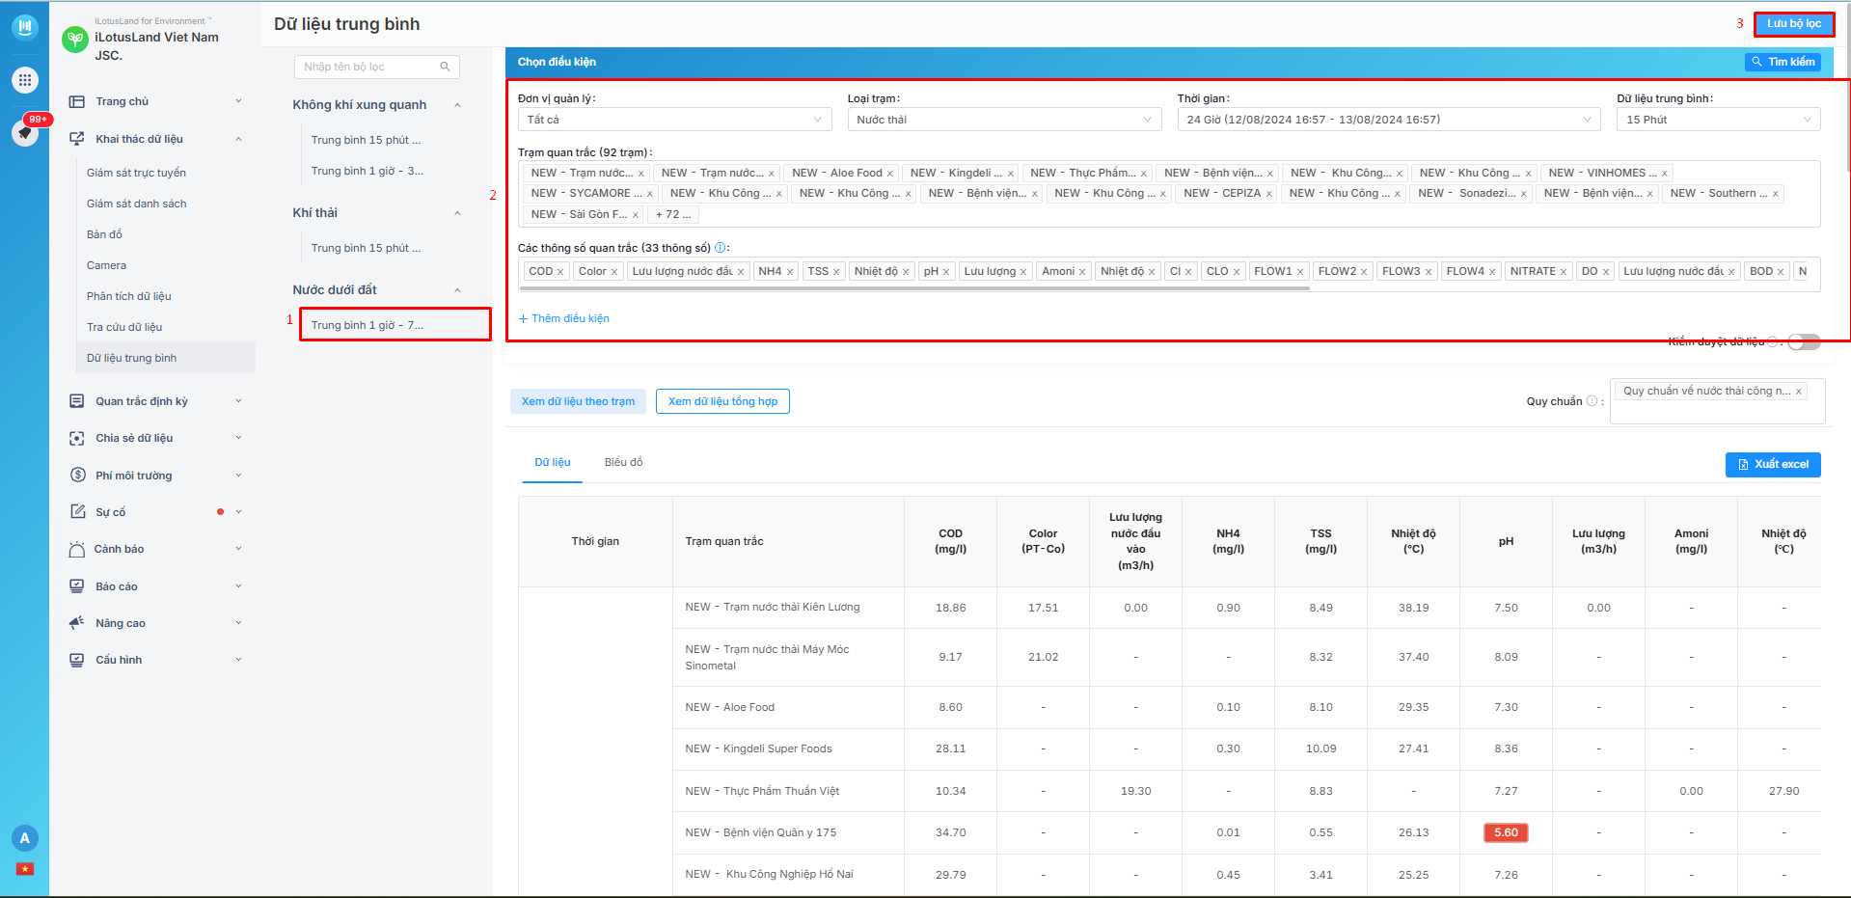Image resolution: width=1851 pixels, height=898 pixels.
Task: Click the Nhập tên bộ lọc input field
Action: pyautogui.click(x=376, y=67)
